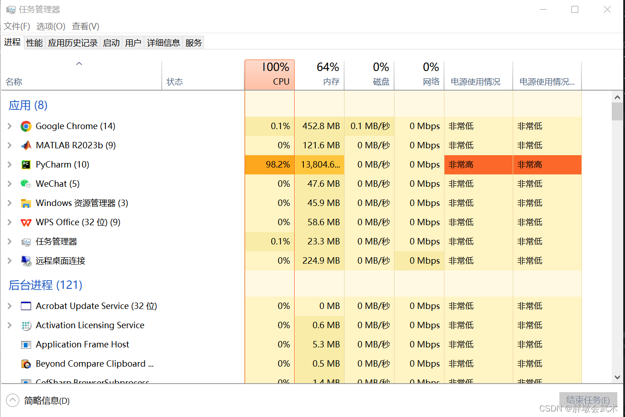Sort by first 电源使用情况 column header
The image size is (625, 417).
pos(478,75)
